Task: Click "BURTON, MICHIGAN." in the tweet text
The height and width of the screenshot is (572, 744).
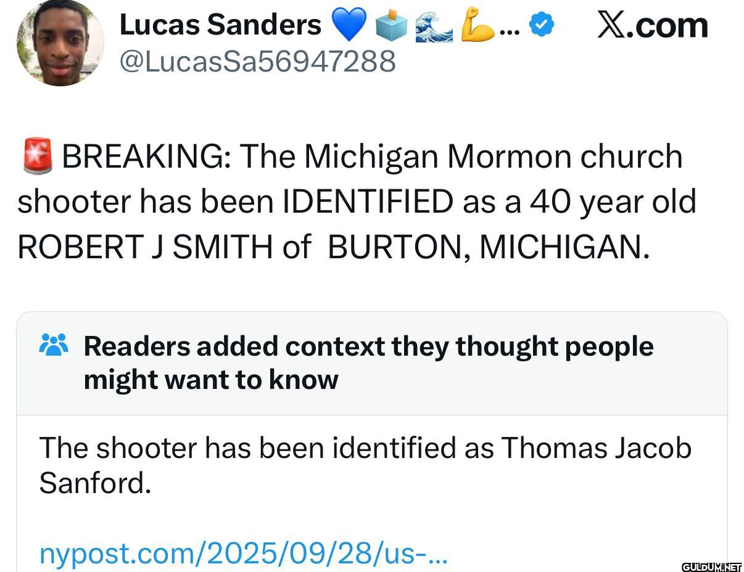Action: pos(489,247)
